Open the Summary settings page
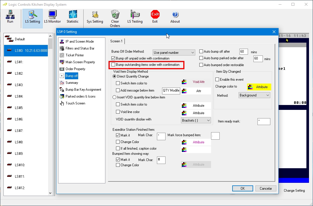 (69, 83)
